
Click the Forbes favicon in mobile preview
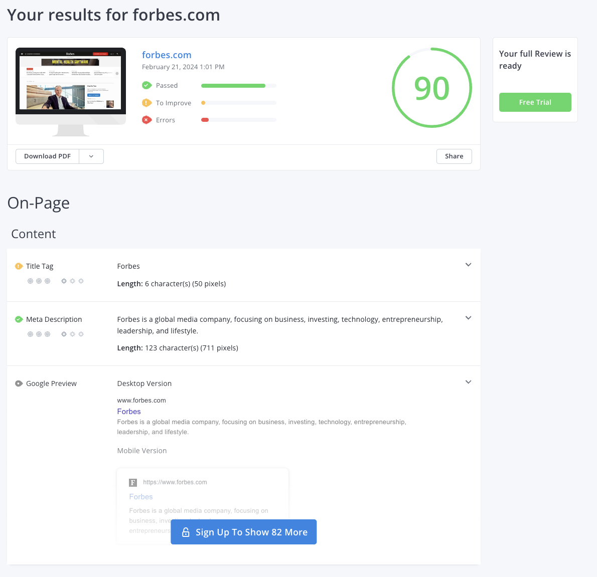(x=133, y=483)
